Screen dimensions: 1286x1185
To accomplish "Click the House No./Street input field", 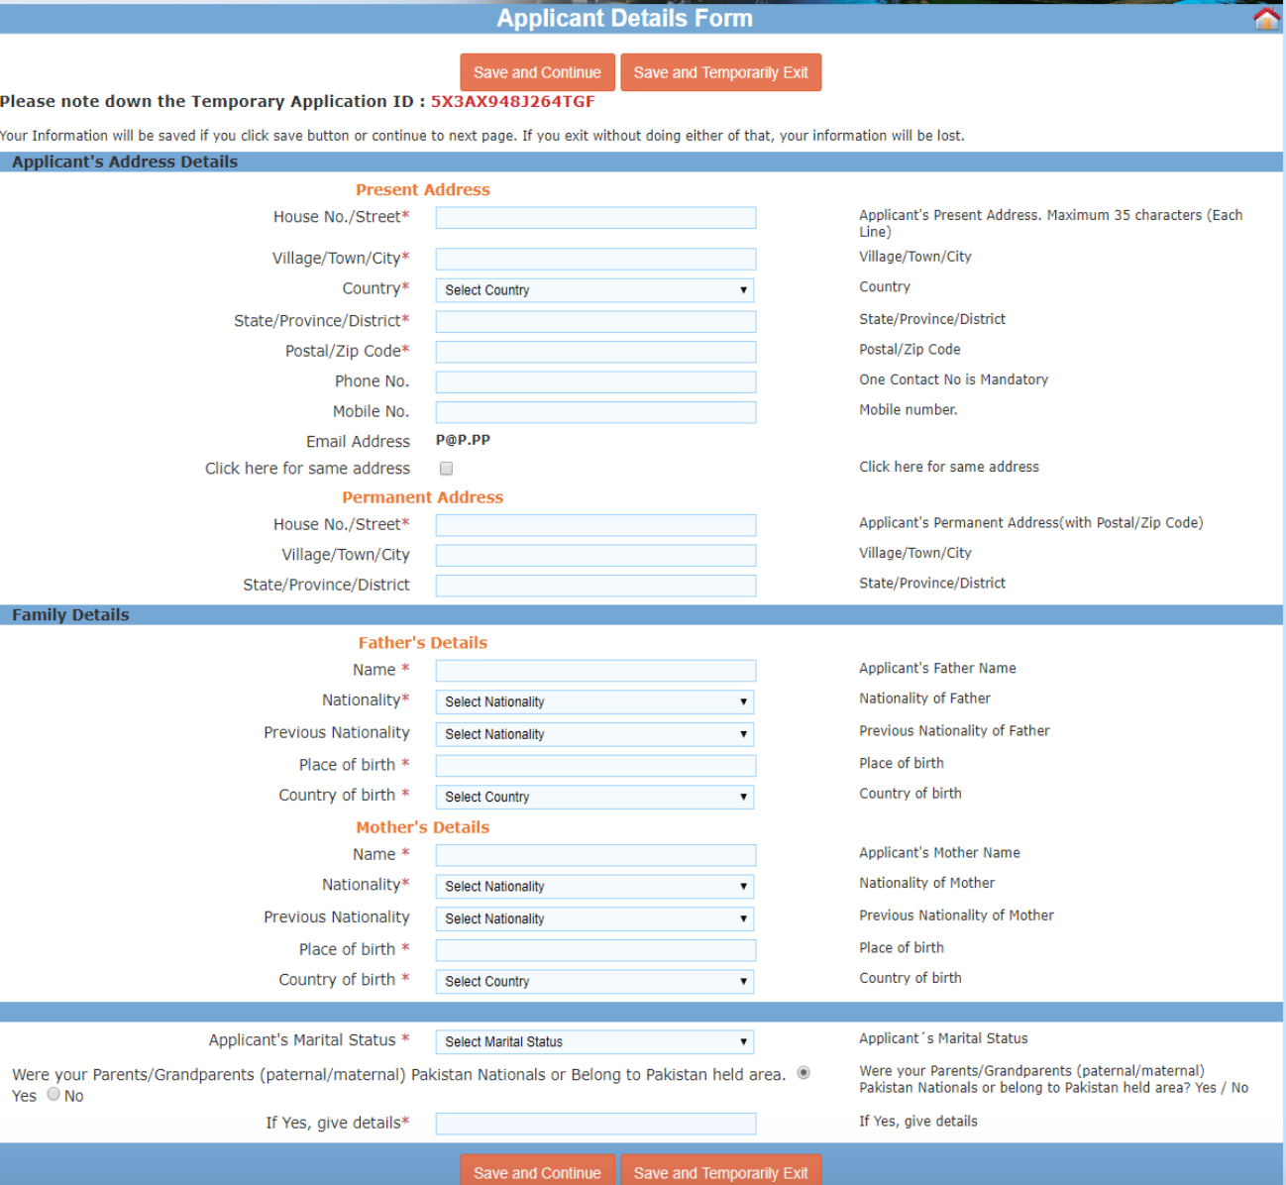I will click(594, 217).
